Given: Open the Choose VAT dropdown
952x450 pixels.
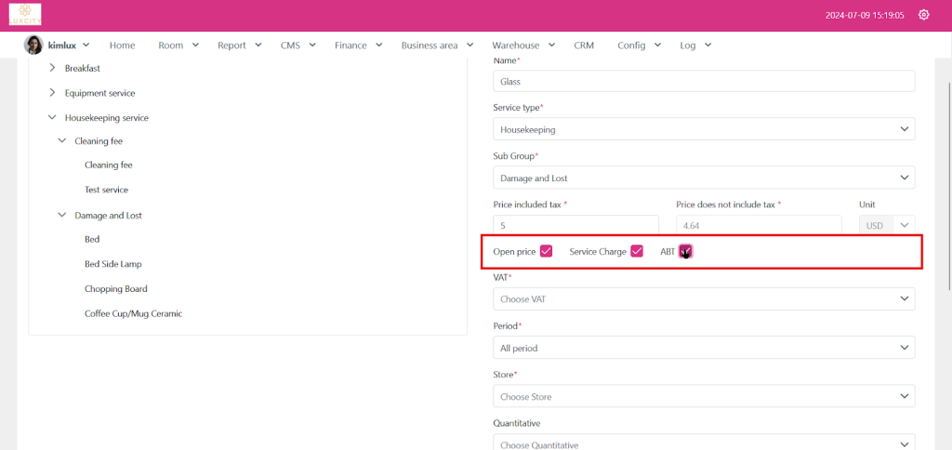Looking at the screenshot, I should coord(703,299).
